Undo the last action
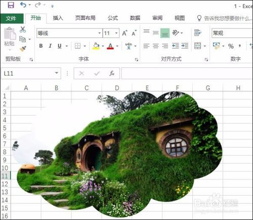Viewport: 253px width, 220px height. click(23, 5)
